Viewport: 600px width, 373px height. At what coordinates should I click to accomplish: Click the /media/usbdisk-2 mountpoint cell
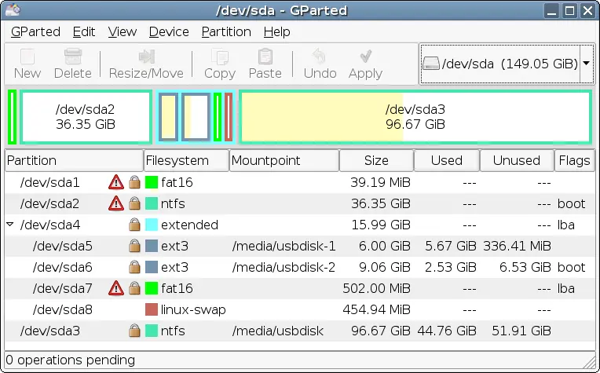[x=284, y=267]
